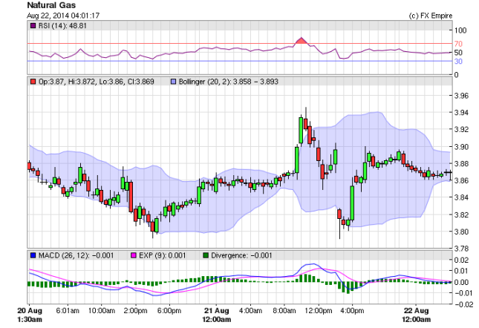Image resolution: width=479 pixels, height=328 pixels.
Task: Click the 6:00pm time axis label
Action: (169, 311)
